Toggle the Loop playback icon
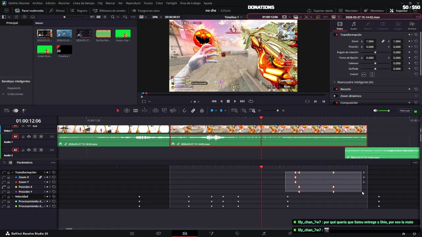The width and height of the screenshot is (422, 237). [x=251, y=101]
